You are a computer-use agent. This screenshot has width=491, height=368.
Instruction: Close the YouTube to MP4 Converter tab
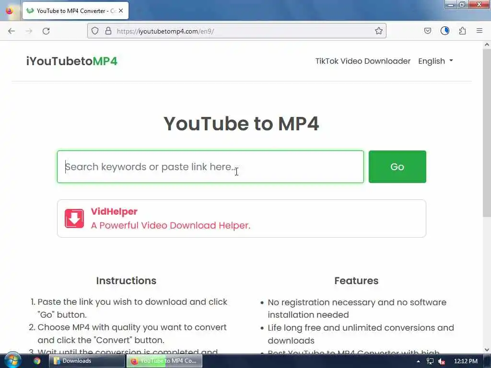[121, 11]
